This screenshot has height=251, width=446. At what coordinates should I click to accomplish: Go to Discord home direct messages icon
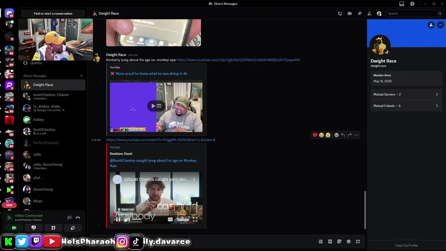tap(9, 13)
